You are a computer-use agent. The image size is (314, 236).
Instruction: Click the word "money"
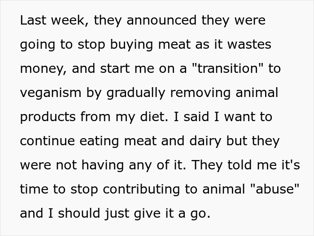click(42, 69)
